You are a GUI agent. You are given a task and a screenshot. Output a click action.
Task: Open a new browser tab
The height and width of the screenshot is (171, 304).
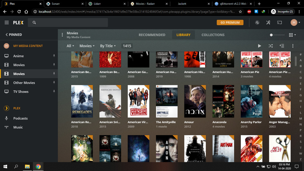coord(259,4)
